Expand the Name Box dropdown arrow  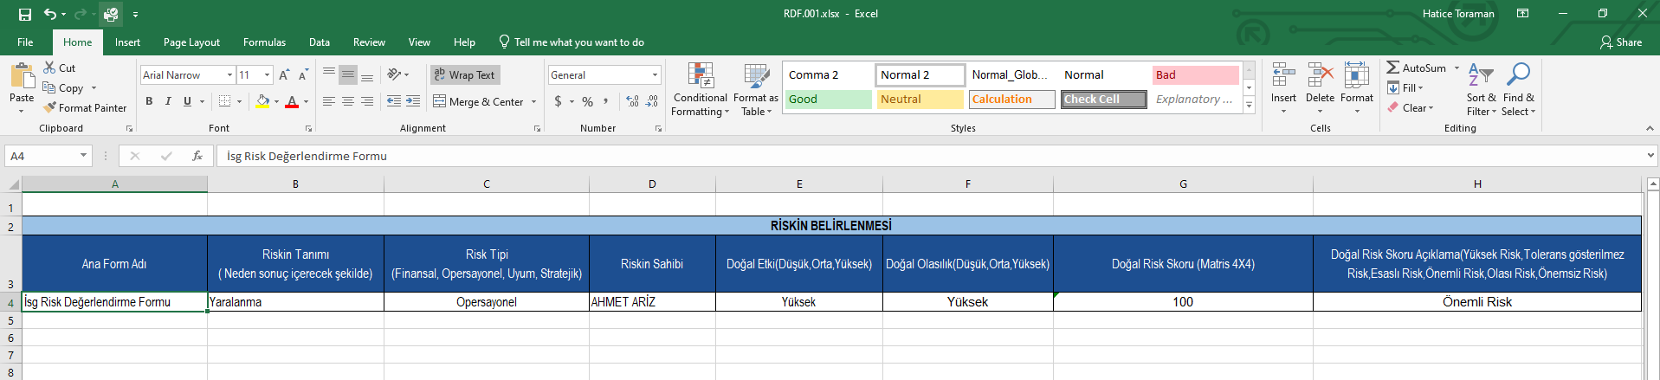[x=83, y=156]
